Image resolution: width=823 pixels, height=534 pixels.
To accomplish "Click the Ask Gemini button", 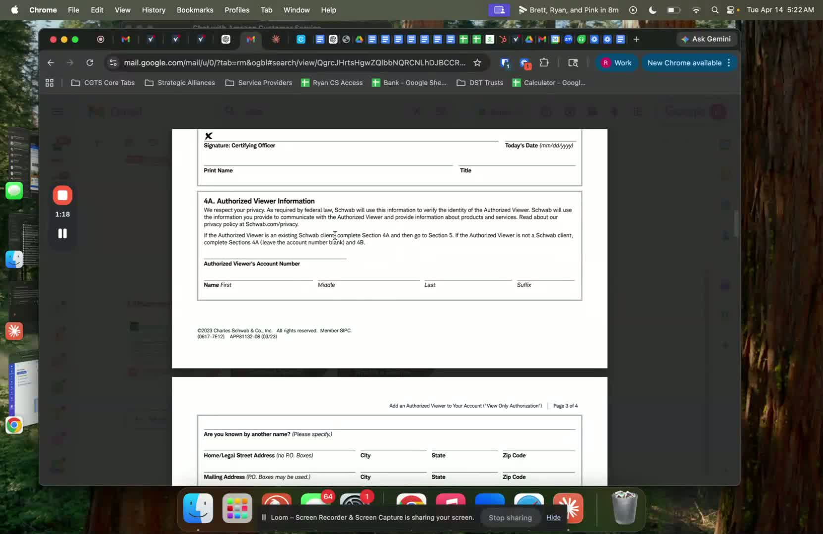I will point(706,39).
